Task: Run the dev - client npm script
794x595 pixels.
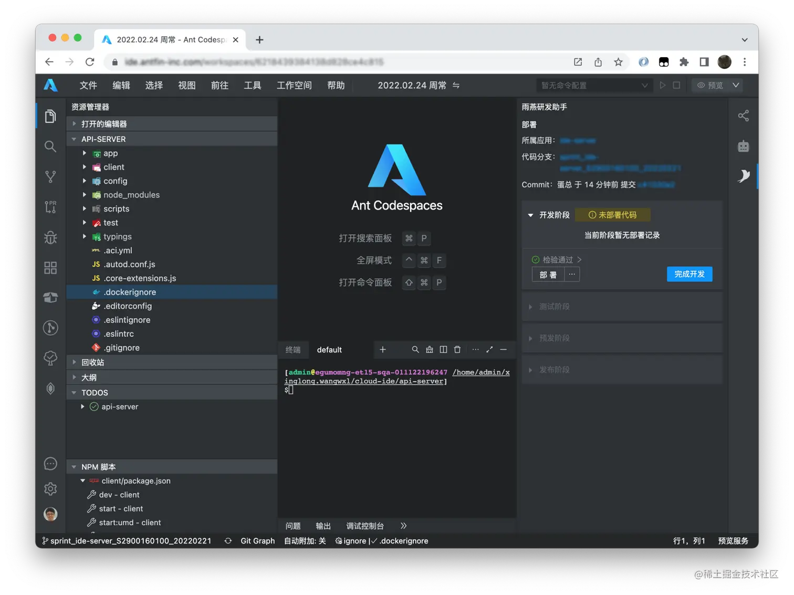Action: [172, 495]
